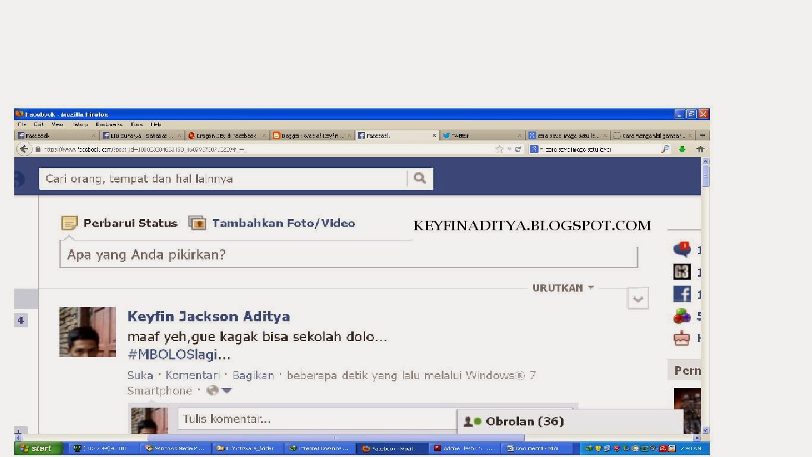Image resolution: width=812 pixels, height=457 pixels.
Task: Click the black G3 app icon in sidebar
Action: coord(682,272)
